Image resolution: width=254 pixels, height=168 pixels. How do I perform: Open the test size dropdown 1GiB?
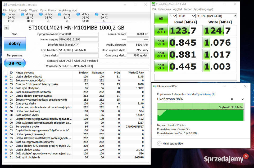pyautogui.click(x=187, y=16)
